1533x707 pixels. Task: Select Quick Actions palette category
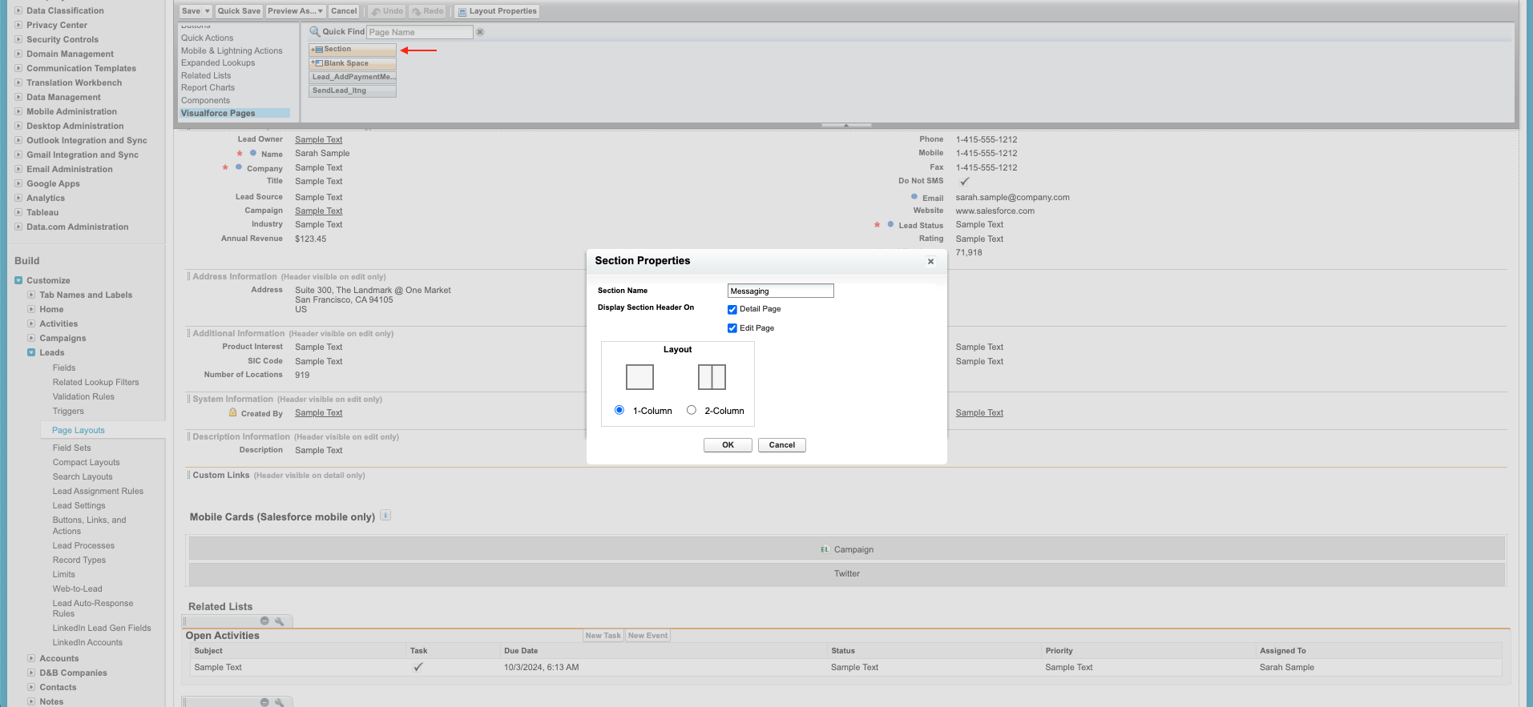coord(208,38)
